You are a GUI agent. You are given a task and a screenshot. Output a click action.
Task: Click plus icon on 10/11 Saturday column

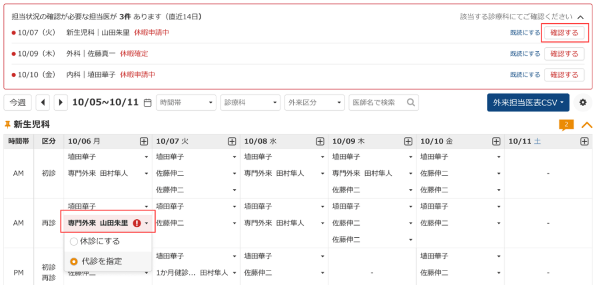pos(584,141)
